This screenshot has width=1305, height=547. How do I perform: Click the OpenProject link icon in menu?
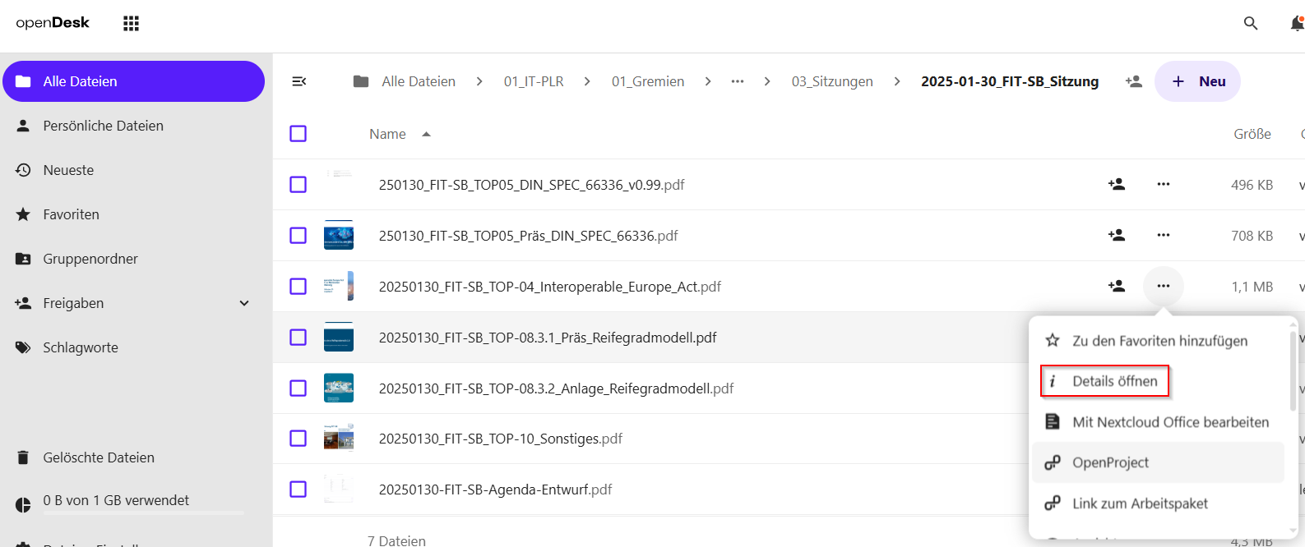1052,463
